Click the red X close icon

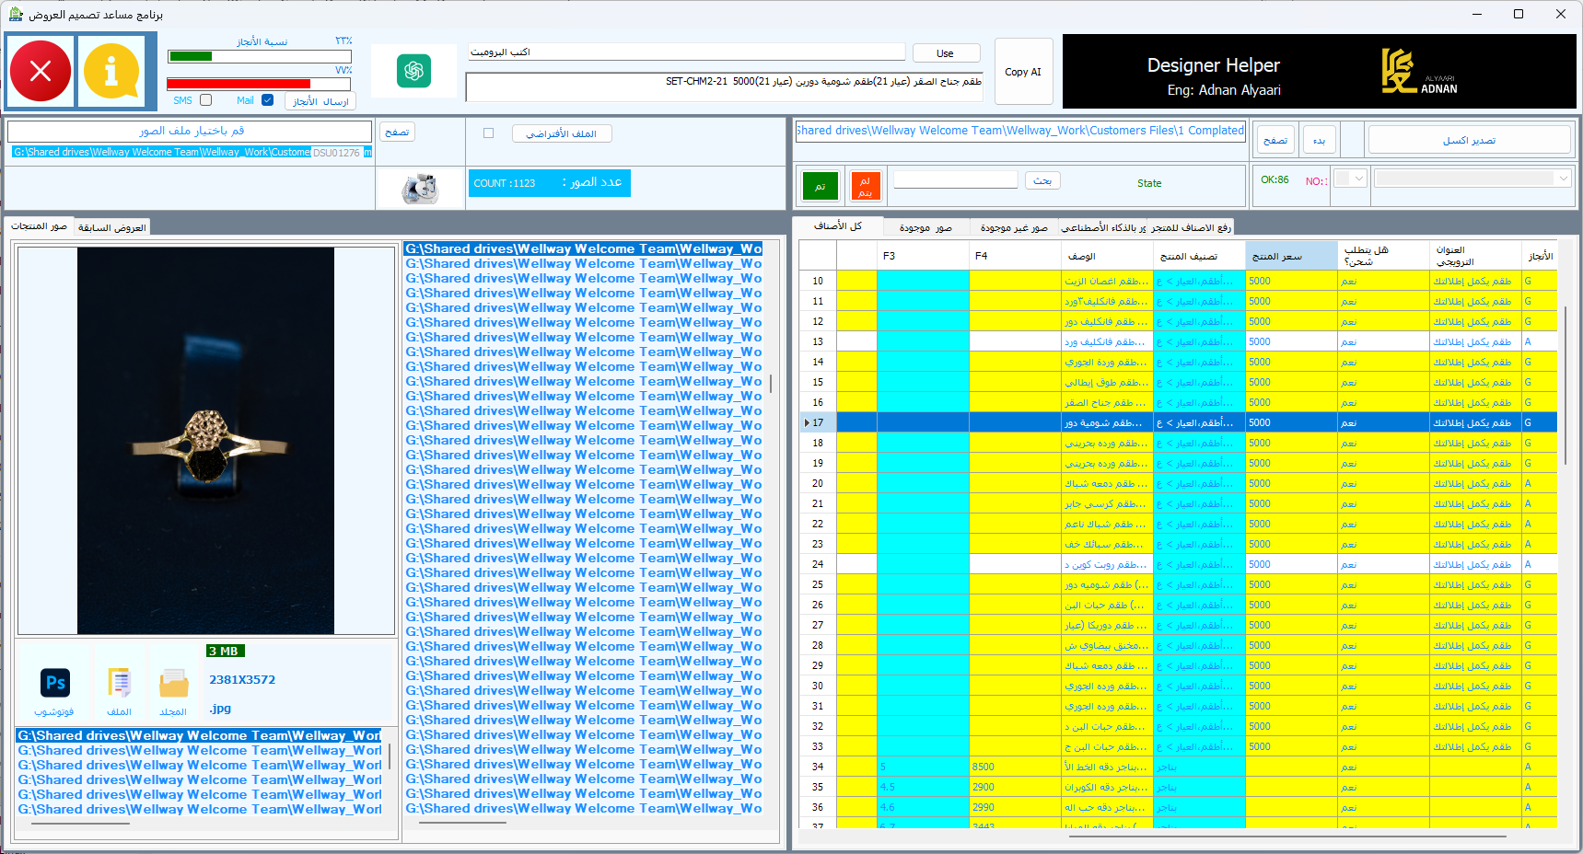click(x=41, y=71)
